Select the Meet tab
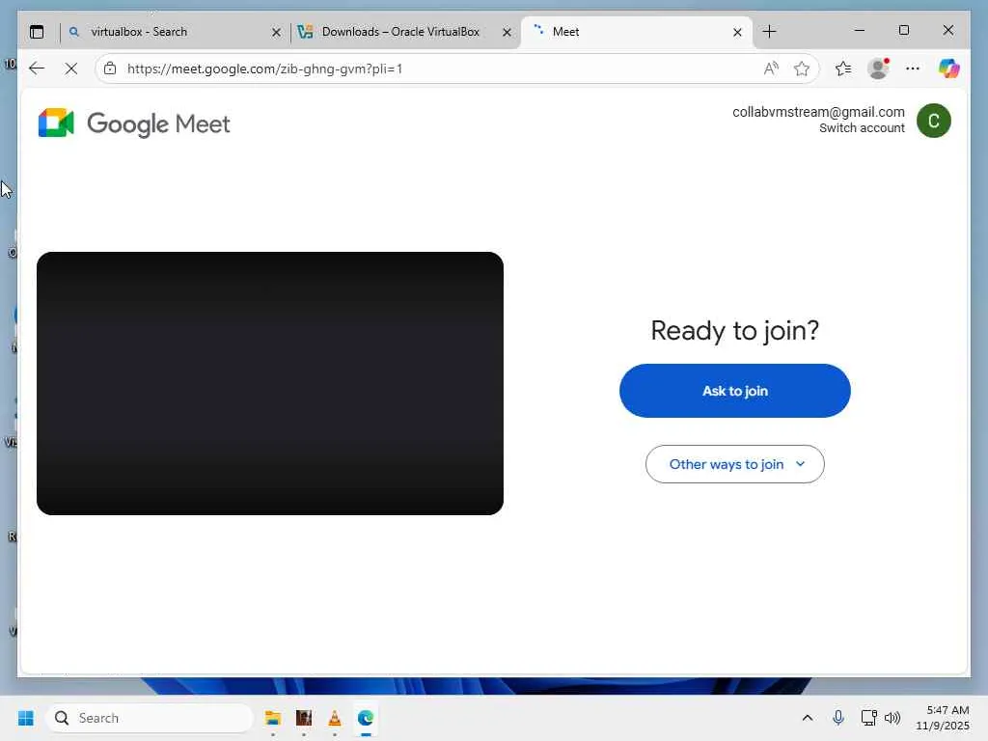 point(637,32)
